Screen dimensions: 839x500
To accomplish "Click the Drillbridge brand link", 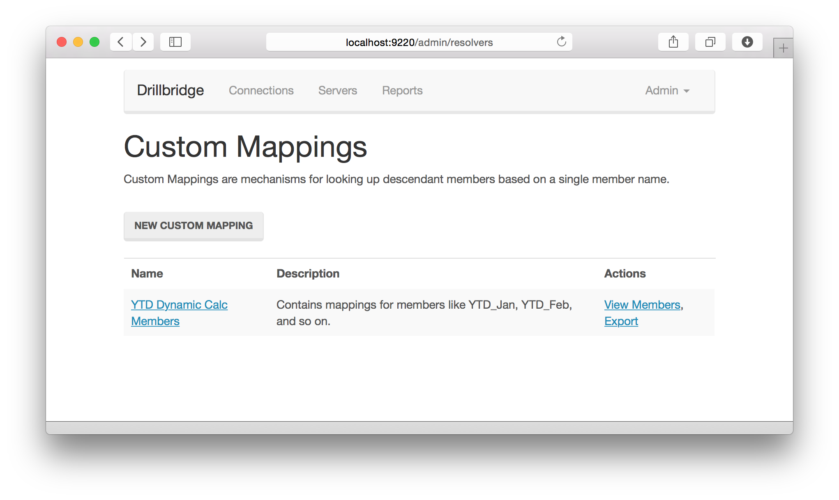I will click(x=171, y=90).
